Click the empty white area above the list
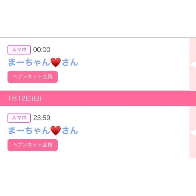196x196 pixels. pos(98,18)
